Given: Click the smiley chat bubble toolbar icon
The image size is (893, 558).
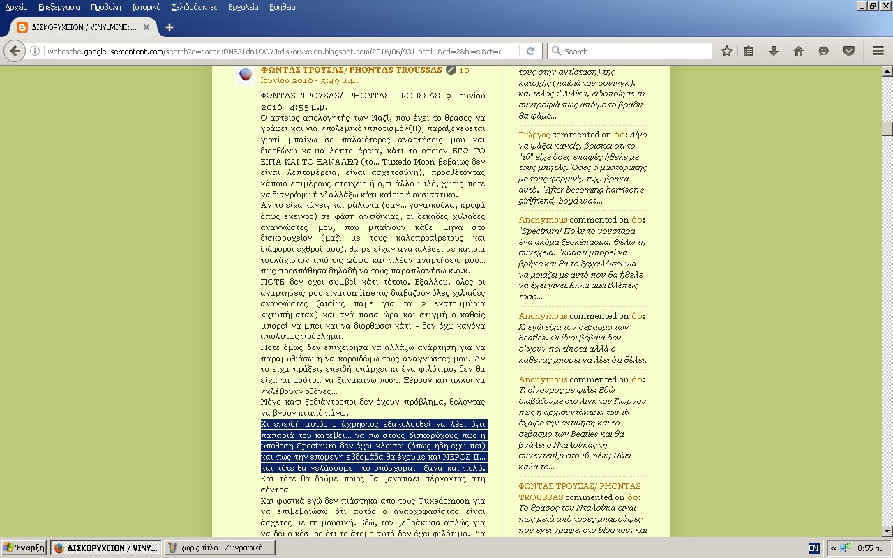Looking at the screenshot, I should (824, 51).
